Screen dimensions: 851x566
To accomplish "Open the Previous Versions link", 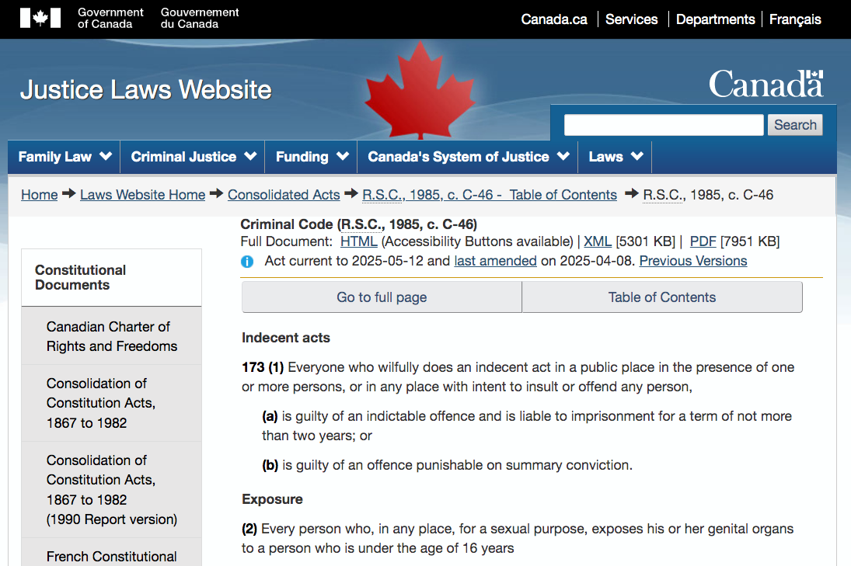I will click(x=693, y=262).
